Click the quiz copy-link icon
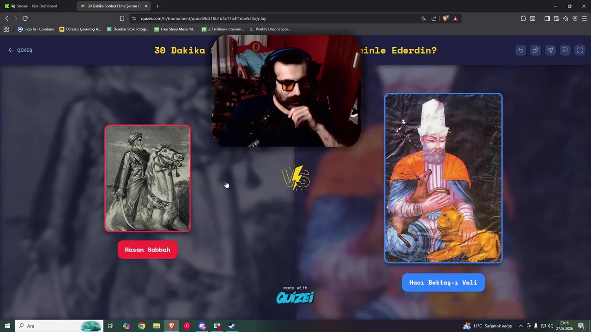Image resolution: width=591 pixels, height=332 pixels. pyautogui.click(x=536, y=50)
